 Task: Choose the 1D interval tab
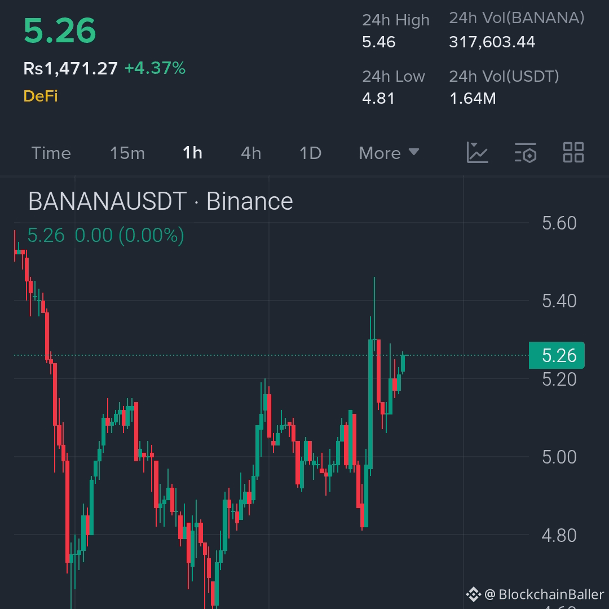[x=310, y=153]
